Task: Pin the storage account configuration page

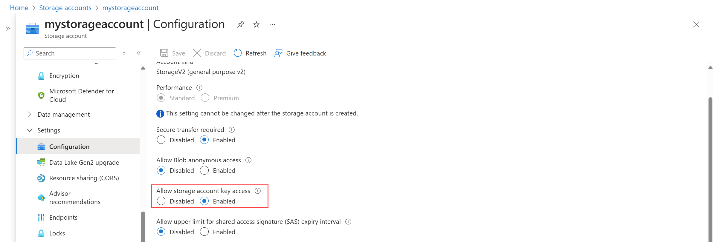Action: 241,24
